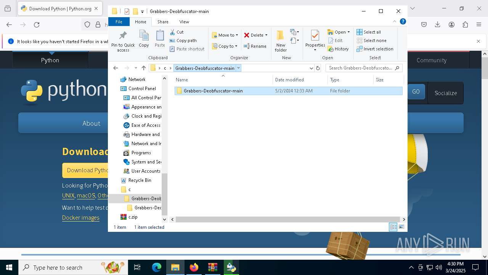Open Firefox extensions icon

click(x=465, y=25)
